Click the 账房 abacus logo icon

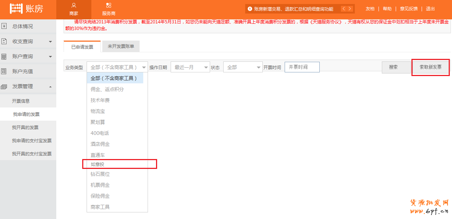(16, 9)
